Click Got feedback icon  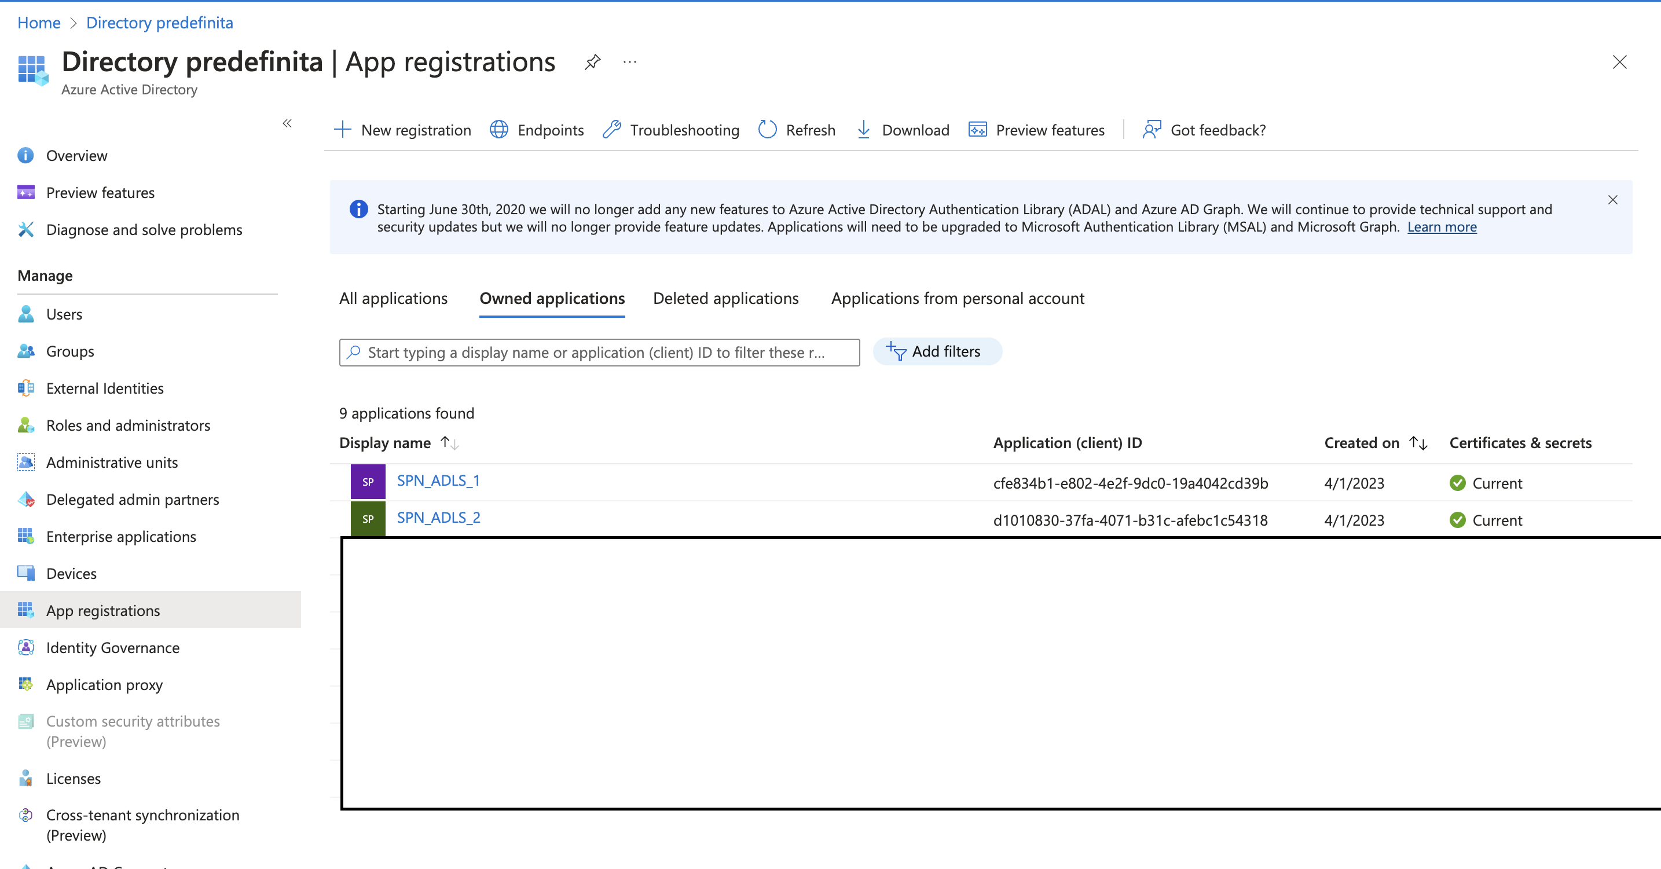click(1152, 130)
